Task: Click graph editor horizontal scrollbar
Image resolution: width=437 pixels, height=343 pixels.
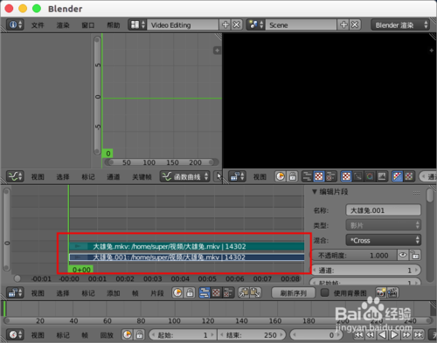Action: tap(162, 162)
